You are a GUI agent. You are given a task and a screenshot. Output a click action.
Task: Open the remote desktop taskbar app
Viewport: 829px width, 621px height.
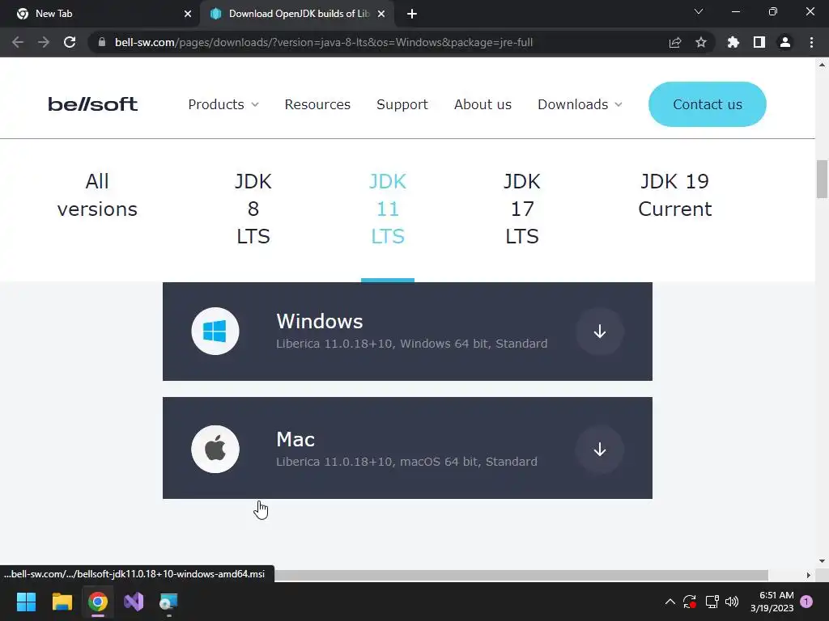pyautogui.click(x=169, y=602)
